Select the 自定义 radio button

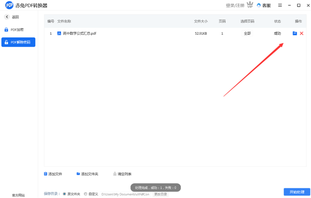click(86, 194)
